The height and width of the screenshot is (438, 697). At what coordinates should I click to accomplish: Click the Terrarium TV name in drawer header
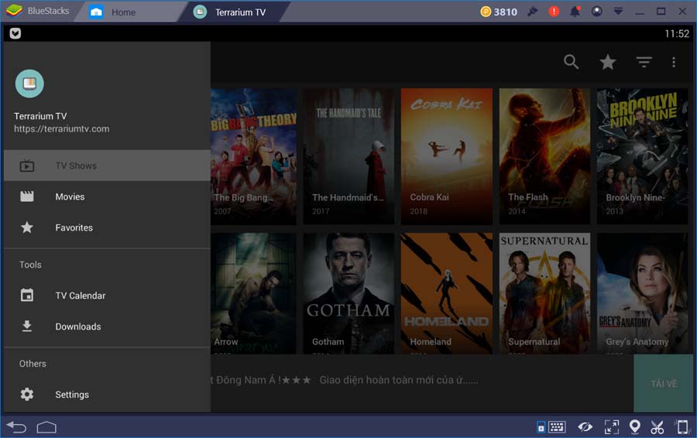click(40, 116)
